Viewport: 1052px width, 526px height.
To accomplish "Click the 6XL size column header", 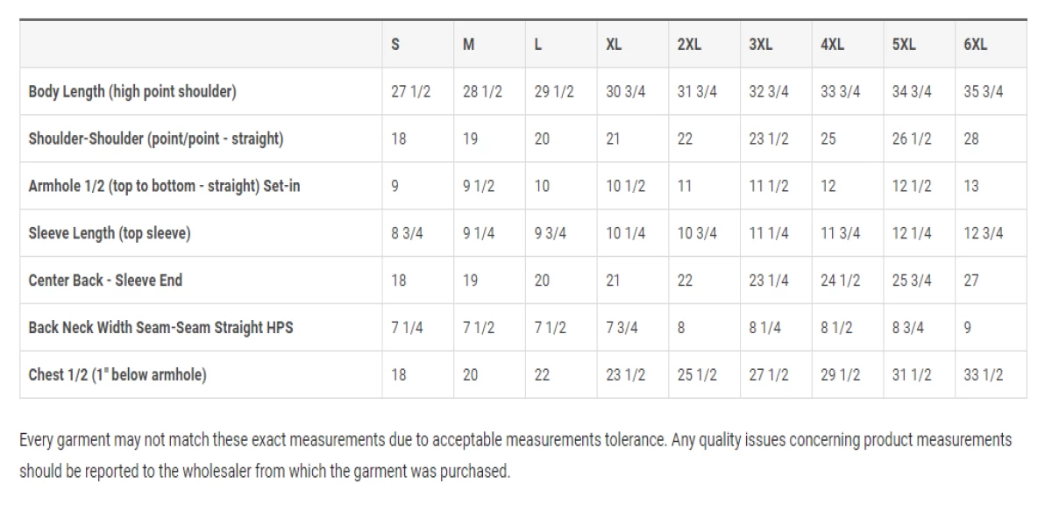I will click(x=975, y=45).
